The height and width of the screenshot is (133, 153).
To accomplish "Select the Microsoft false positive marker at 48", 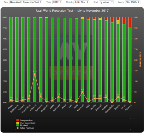I will pyautogui.click(x=82, y=92).
